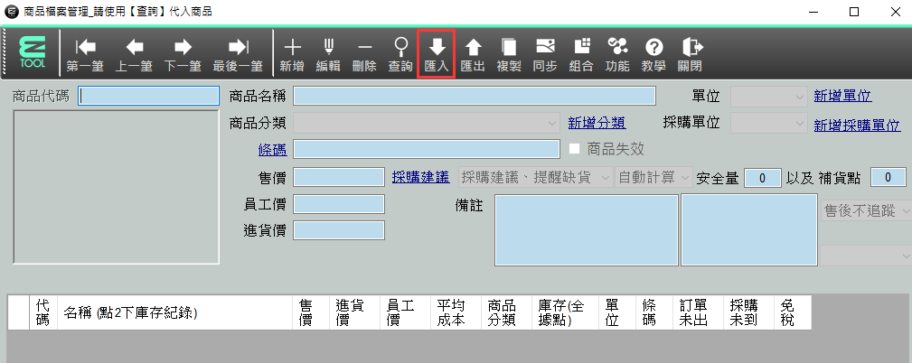Click the 條碼 column header in grid

pyautogui.click(x=653, y=312)
